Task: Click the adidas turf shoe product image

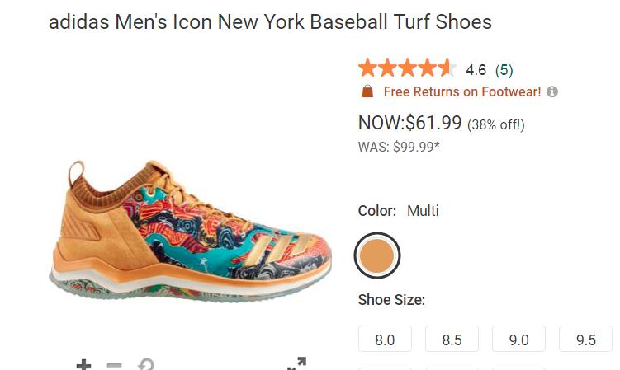Action: 191,231
